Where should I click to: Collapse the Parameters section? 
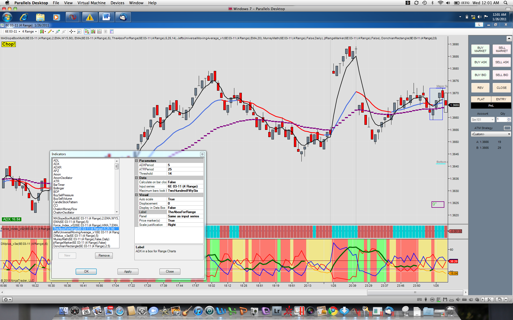click(136, 161)
